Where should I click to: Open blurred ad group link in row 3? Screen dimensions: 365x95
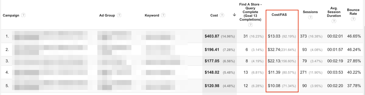pos(115,61)
